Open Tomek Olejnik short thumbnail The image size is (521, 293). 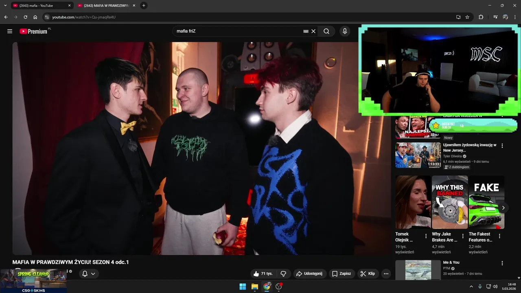[413, 202]
